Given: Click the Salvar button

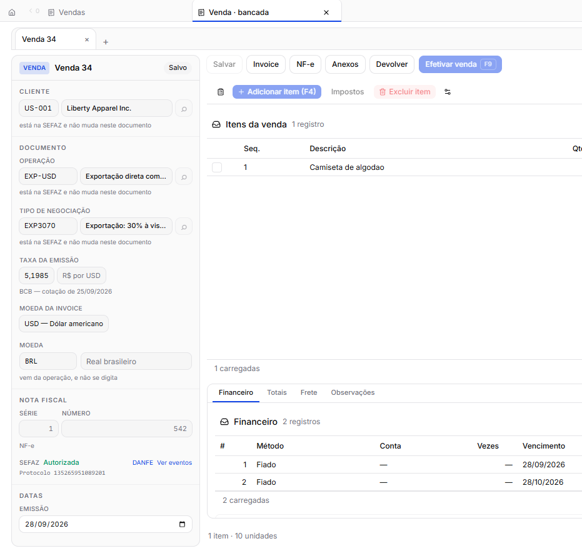Looking at the screenshot, I should [x=224, y=64].
